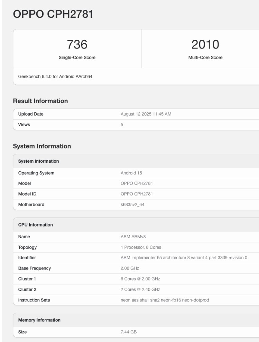Viewport: 259px width, 342px height.
Task: Select the 2 Cores @ 2.40 GHz value
Action: pyautogui.click(x=140, y=289)
